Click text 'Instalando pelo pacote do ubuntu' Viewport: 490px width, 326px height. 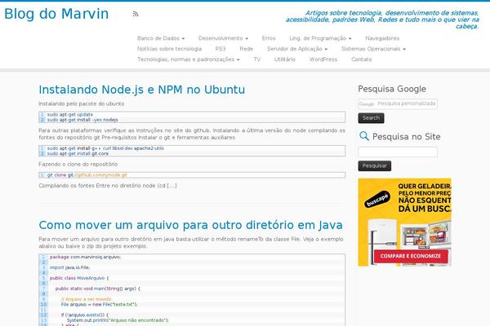pos(81,104)
